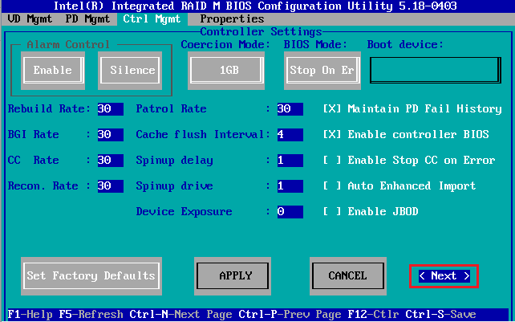Apply settings with APPLY button
The image size is (515, 322).
pyautogui.click(x=233, y=276)
